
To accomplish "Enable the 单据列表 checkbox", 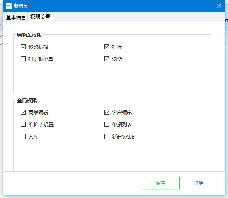I will click(107, 125).
